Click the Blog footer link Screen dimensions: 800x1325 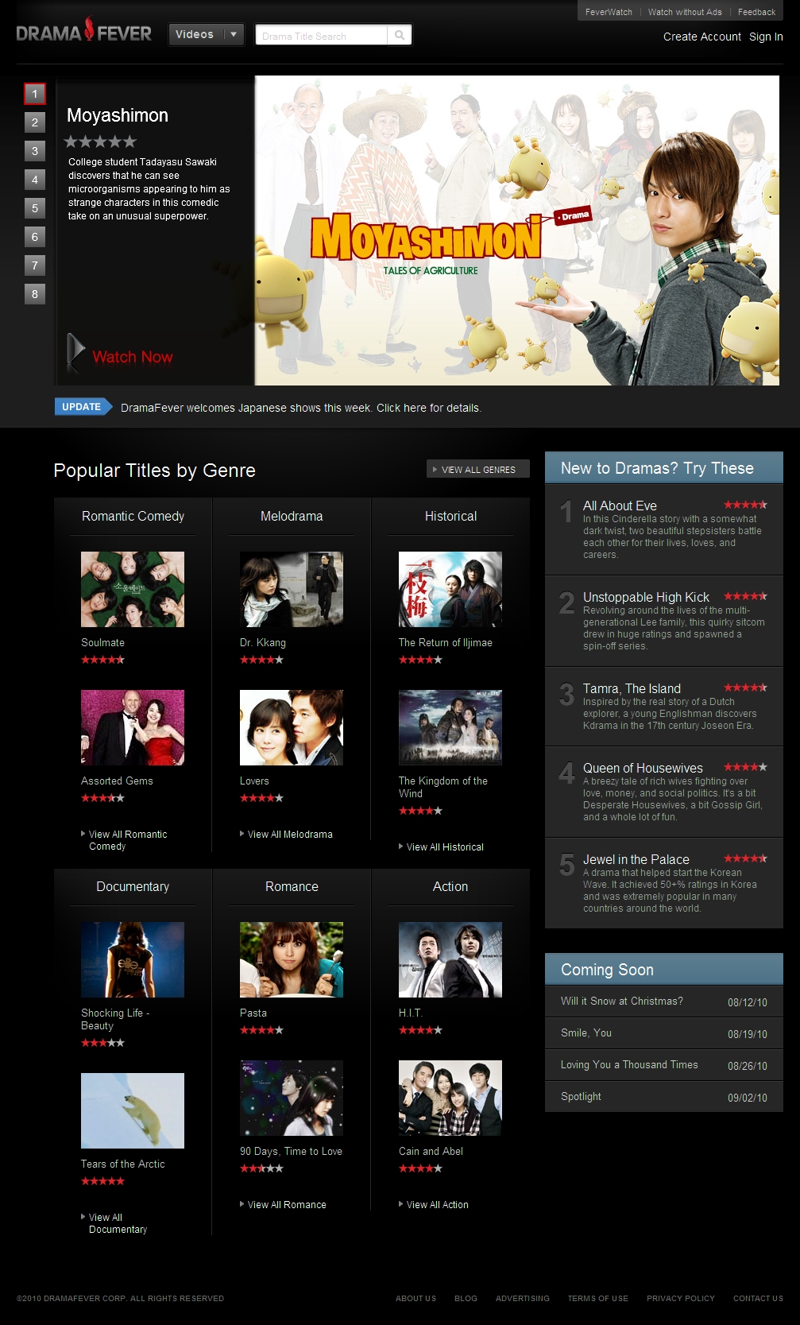point(466,1299)
